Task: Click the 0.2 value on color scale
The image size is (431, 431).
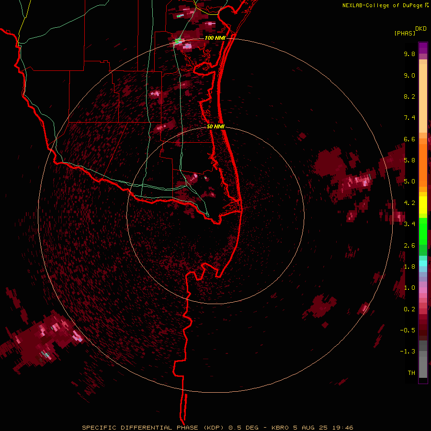Action: coord(409,309)
